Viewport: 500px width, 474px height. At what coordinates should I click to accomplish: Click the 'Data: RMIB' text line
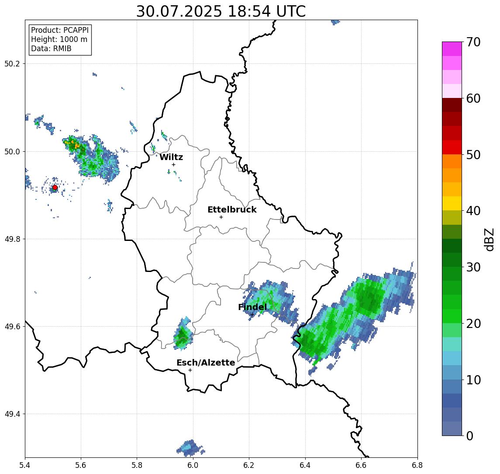tap(51, 49)
